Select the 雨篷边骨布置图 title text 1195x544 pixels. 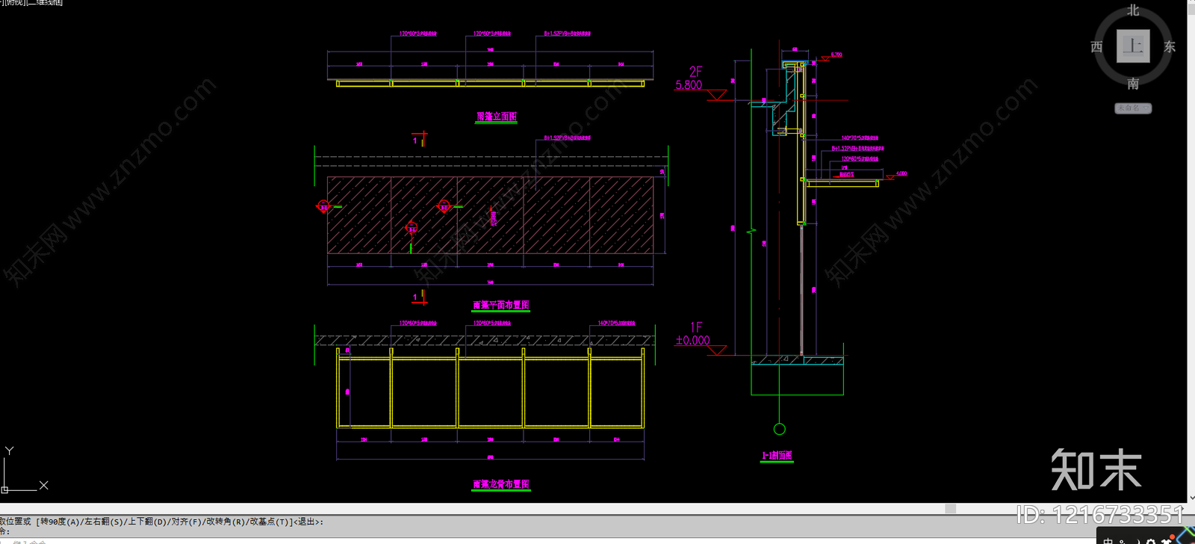pos(501,484)
